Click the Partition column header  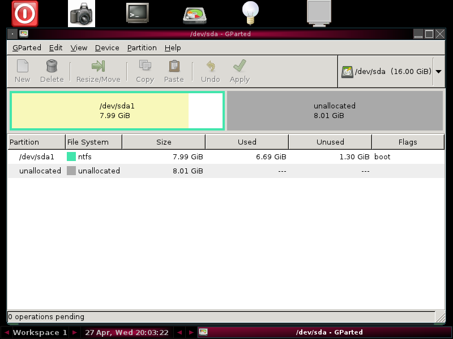[36, 142]
